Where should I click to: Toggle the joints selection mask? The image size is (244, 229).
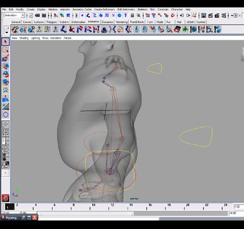88,15
